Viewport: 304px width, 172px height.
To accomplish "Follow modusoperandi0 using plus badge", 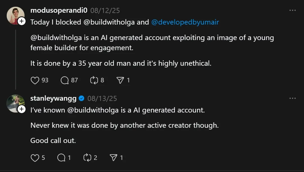I will tap(22, 21).
